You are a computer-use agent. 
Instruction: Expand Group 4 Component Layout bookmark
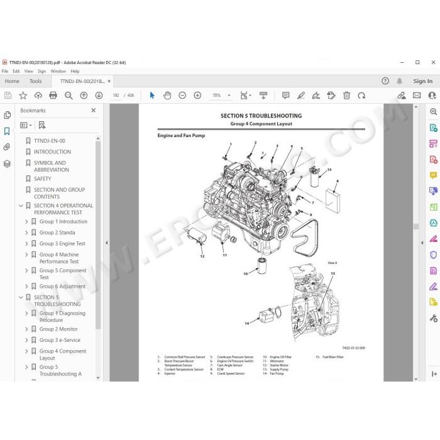26,351
